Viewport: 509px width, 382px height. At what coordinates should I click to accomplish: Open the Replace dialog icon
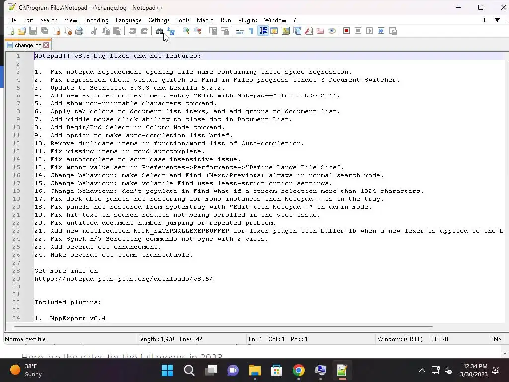coord(171,31)
